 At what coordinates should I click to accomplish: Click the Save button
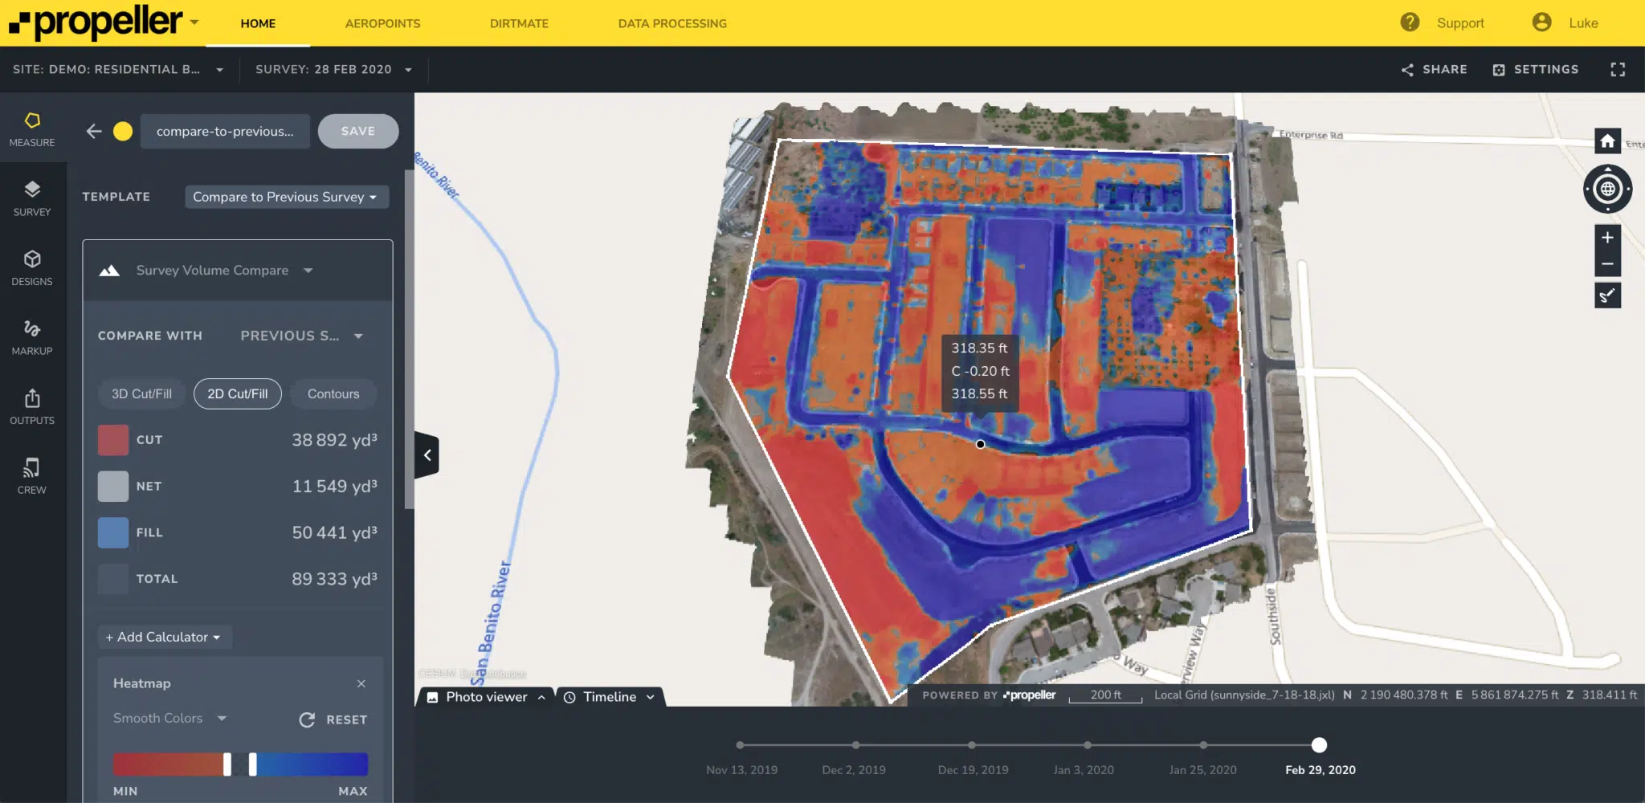[357, 131]
